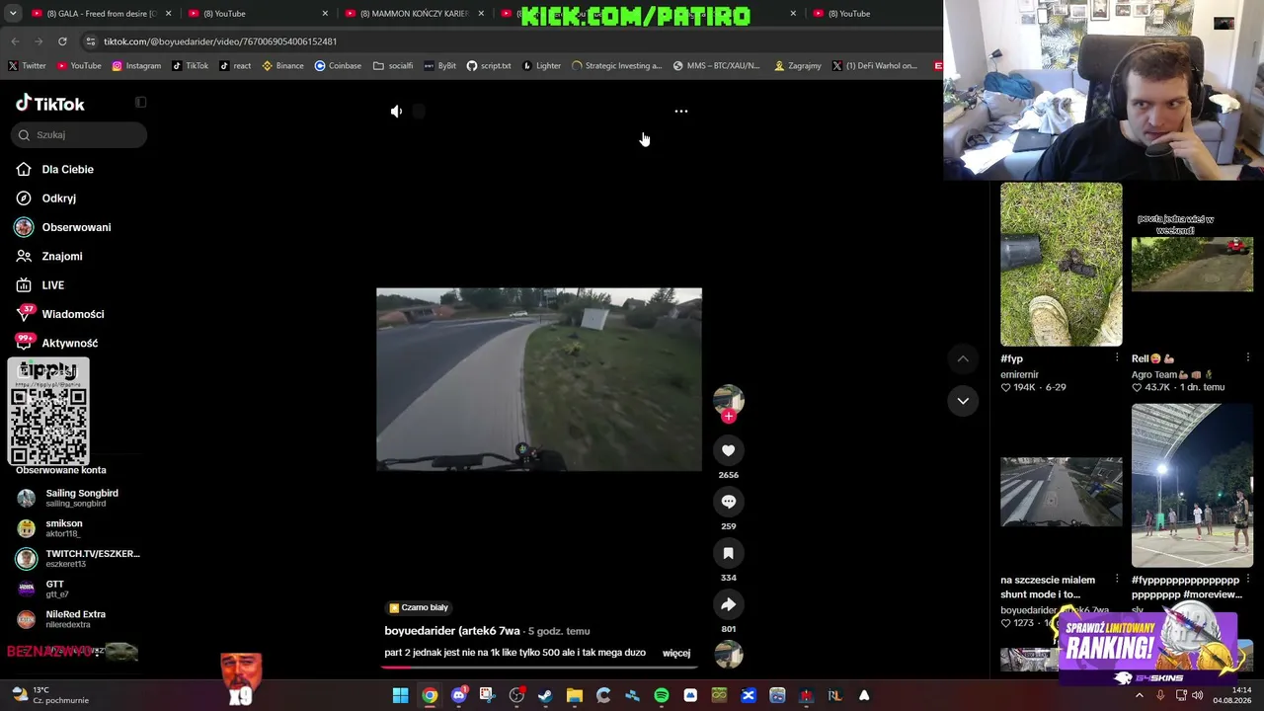Open the TWITCH.TV/ESZKER... followed account

point(78,559)
